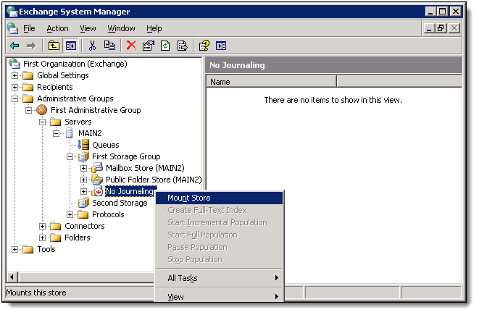Expand the Folders node

click(x=42, y=238)
